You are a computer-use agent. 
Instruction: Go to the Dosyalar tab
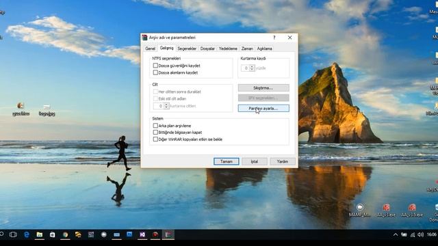[207, 49]
